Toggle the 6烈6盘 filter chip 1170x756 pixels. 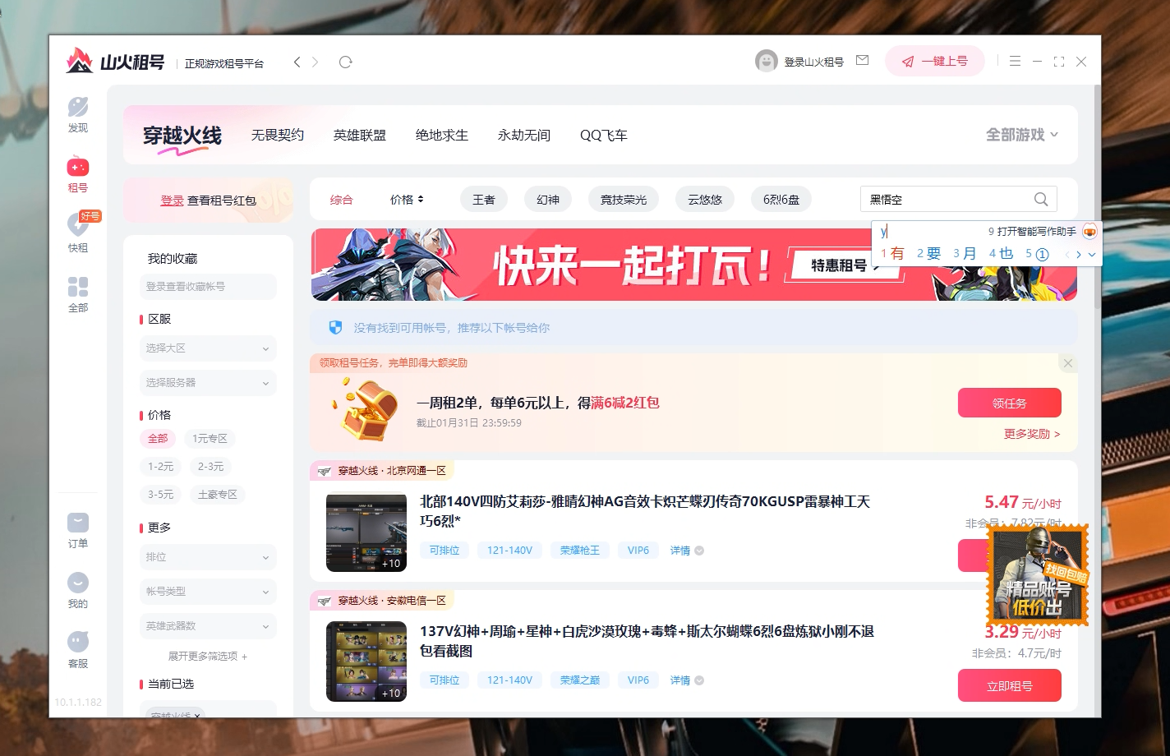(781, 200)
